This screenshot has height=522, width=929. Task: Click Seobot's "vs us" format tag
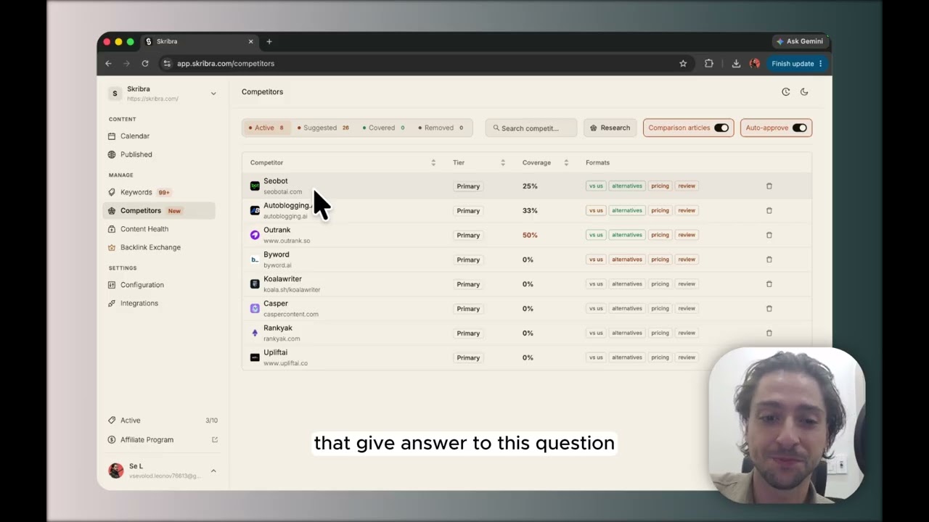tap(596, 186)
